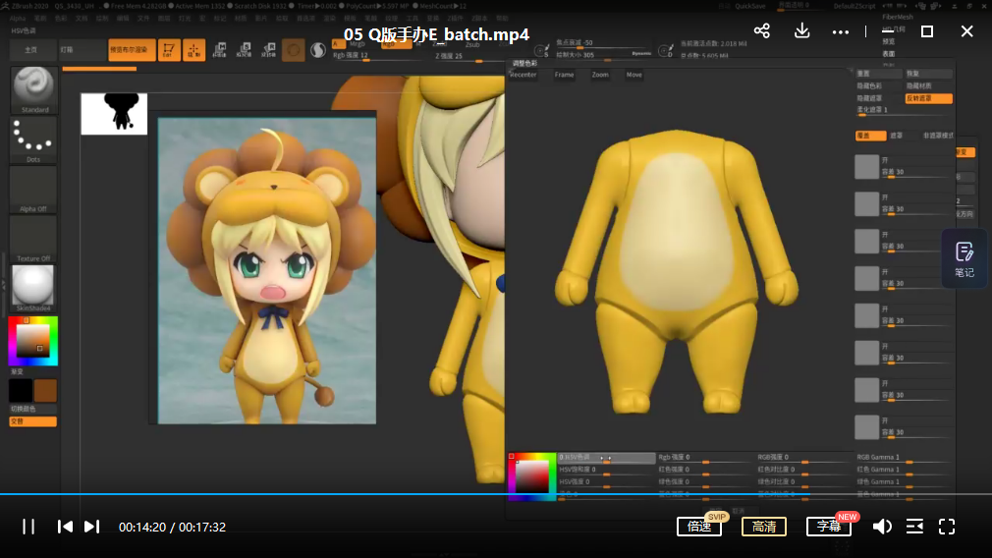Adjust the 柔化遮罩 1 slider
Screen dimensions: 992x558
904,111
